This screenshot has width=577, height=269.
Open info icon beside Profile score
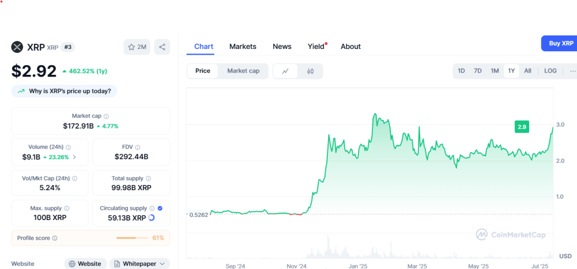coord(55,238)
